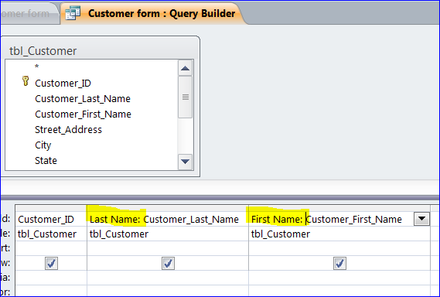Select State in the field list
The image size is (440, 297).
point(46,160)
